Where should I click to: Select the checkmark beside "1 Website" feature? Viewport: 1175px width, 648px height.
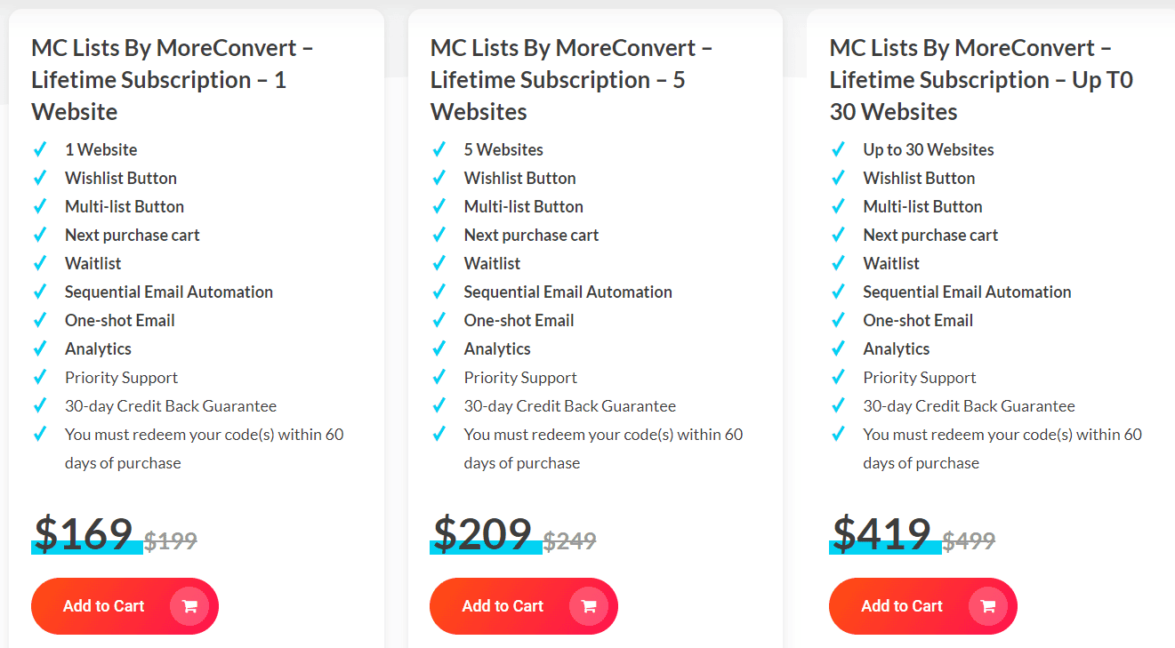click(x=40, y=148)
